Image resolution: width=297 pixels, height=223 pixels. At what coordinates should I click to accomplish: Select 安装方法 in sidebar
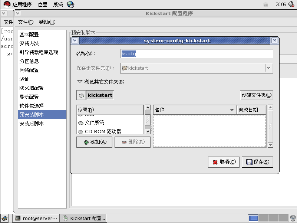click(x=42, y=43)
